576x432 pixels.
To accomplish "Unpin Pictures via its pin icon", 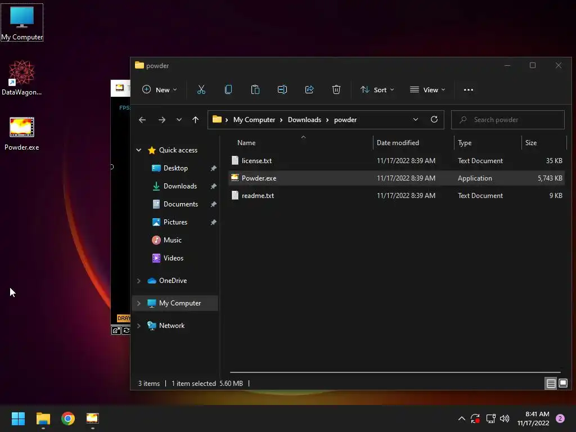I will tap(213, 222).
